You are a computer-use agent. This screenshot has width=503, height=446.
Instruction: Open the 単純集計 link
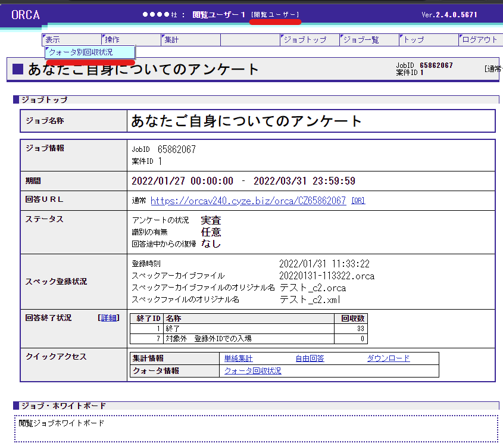pyautogui.click(x=238, y=358)
